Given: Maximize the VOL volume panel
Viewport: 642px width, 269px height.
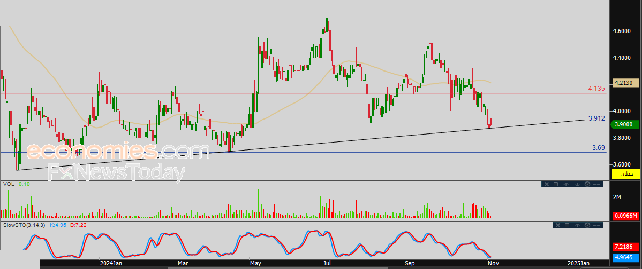Looking at the screenshot, I should 556,184.
